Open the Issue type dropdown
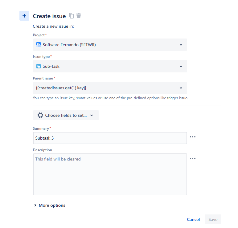This screenshot has width=238, height=228. tap(110, 66)
